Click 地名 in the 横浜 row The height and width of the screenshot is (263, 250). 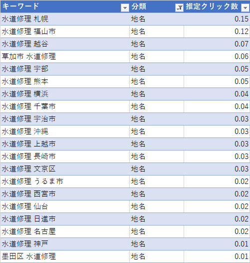tap(138, 94)
